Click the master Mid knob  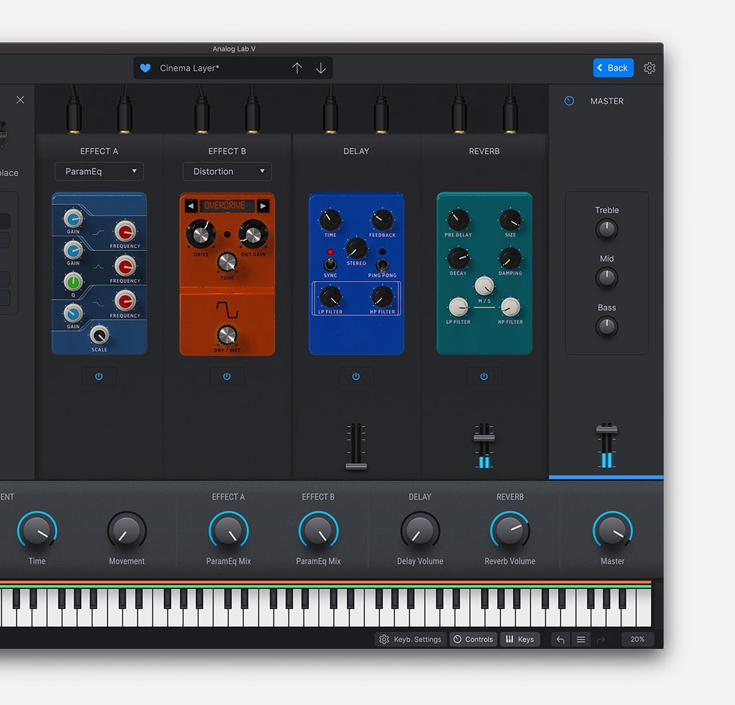click(x=607, y=278)
